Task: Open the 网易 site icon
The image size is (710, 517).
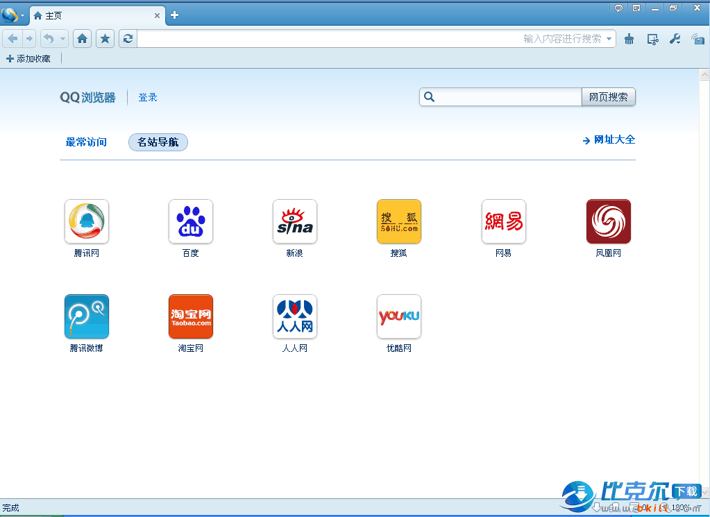Action: (x=503, y=221)
